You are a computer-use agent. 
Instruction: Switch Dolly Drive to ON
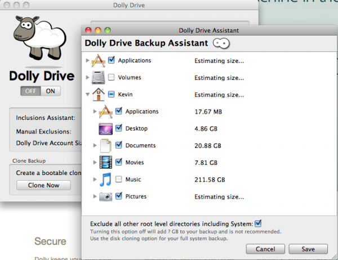51,91
